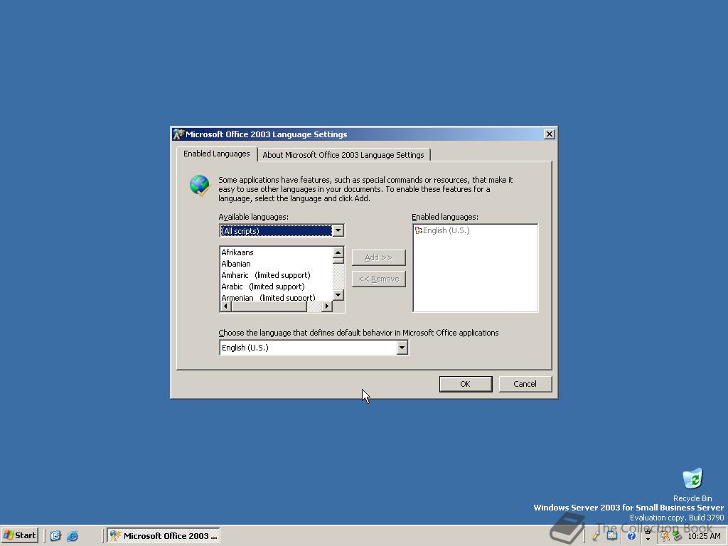The height and width of the screenshot is (546, 728).
Task: Click the pen icon in the language bar
Action: [596, 536]
